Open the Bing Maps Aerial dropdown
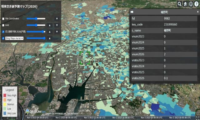Viewport: 200px width, 120px height. tap(14, 38)
